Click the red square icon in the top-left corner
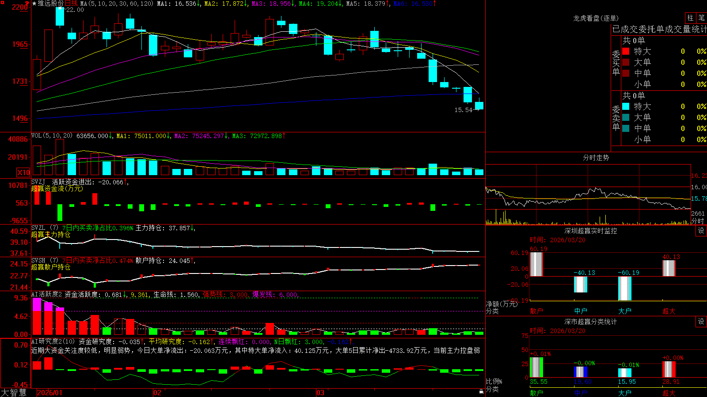Image resolution: width=707 pixels, height=397 pixels. coord(2,3)
